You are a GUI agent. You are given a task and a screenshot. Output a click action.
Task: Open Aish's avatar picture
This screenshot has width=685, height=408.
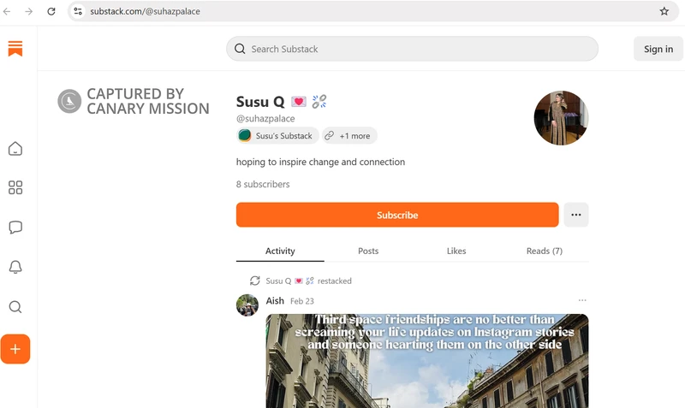click(x=247, y=305)
